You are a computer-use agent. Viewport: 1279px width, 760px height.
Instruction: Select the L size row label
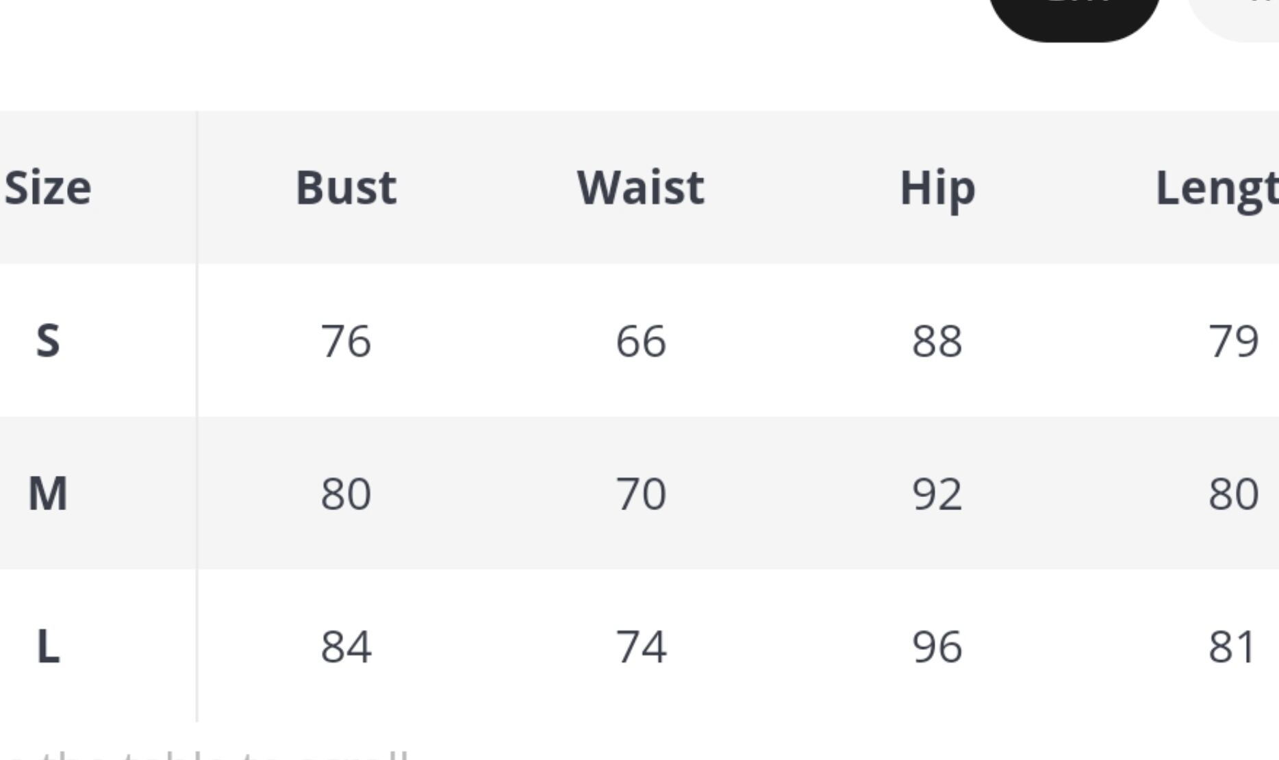pos(48,646)
